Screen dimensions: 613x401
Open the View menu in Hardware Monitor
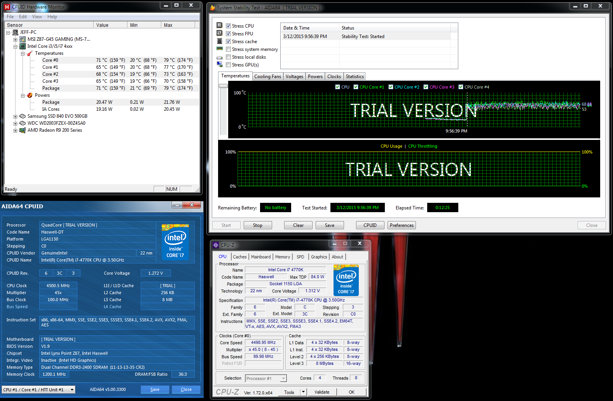point(37,17)
